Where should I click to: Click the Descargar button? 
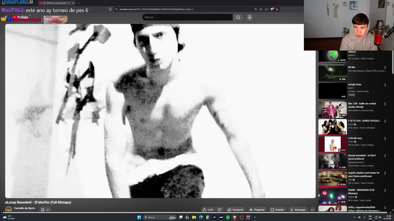298,210
